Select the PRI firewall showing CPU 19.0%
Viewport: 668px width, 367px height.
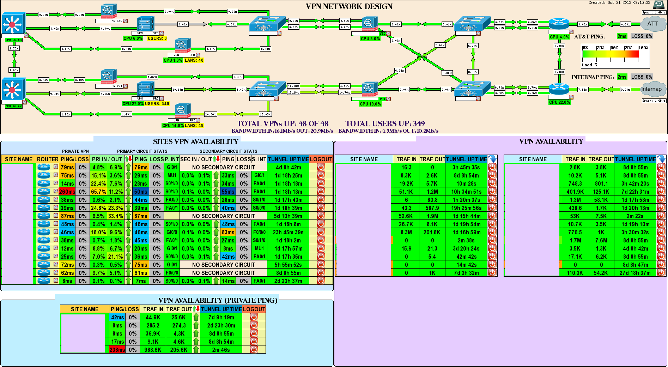pyautogui.click(x=370, y=89)
